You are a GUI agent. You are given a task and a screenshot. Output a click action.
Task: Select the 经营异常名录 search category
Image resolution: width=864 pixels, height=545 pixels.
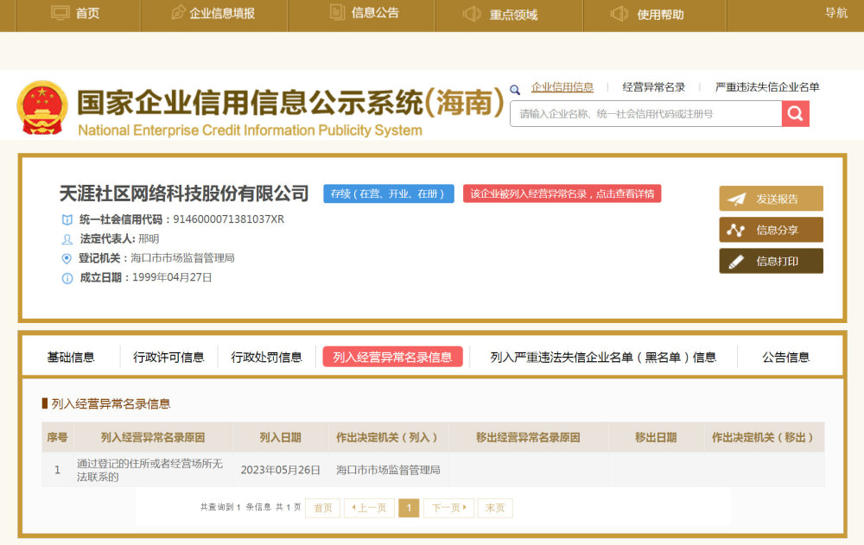(653, 87)
